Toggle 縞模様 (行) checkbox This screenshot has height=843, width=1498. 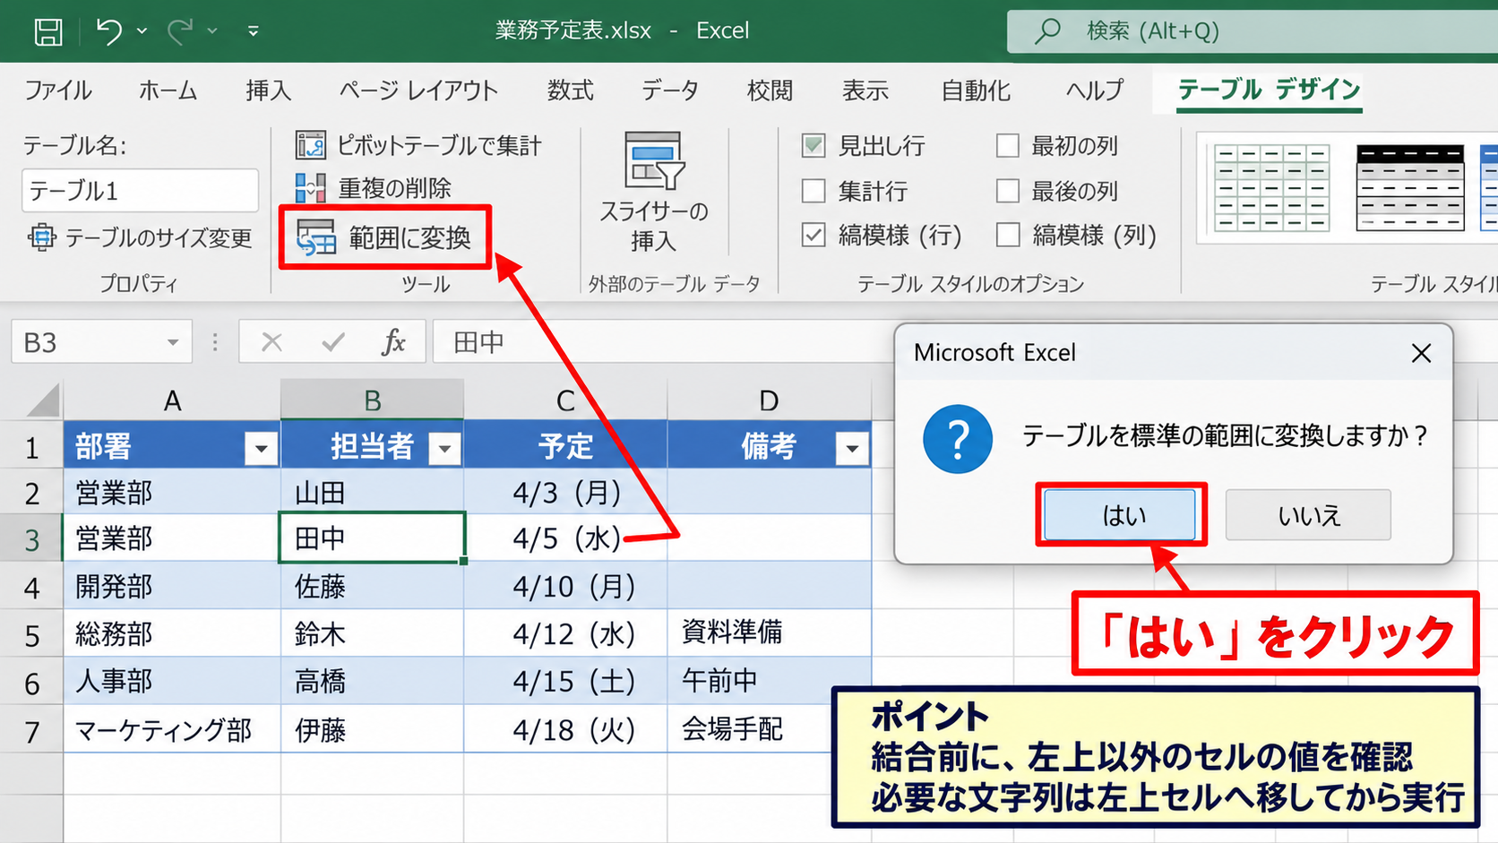click(814, 235)
